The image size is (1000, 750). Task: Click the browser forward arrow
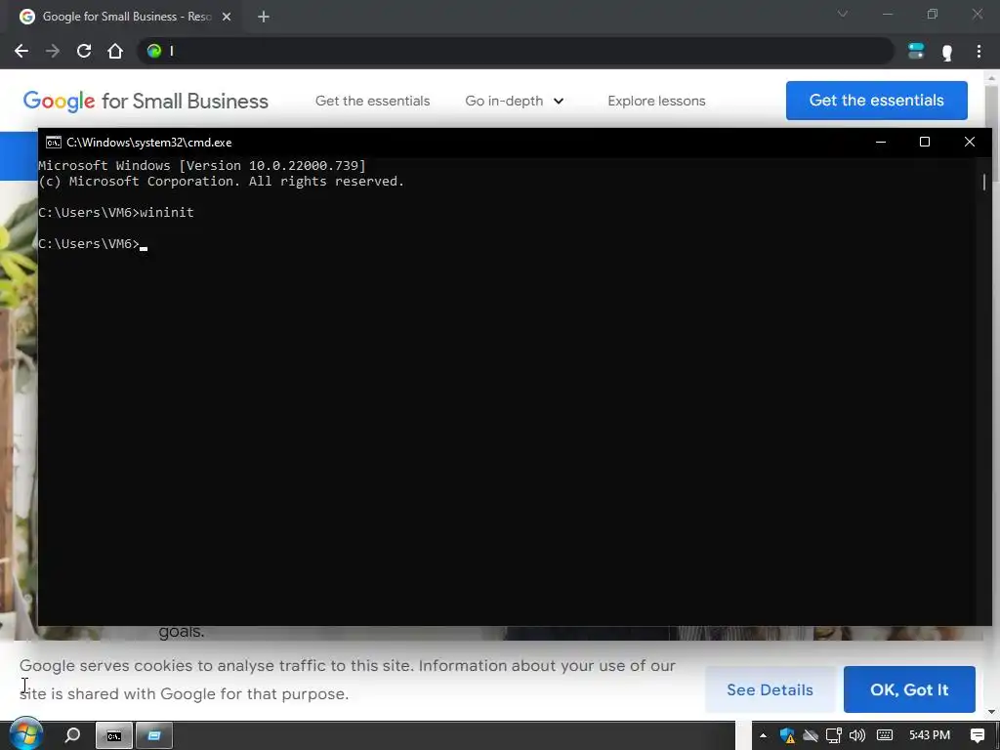coord(53,51)
